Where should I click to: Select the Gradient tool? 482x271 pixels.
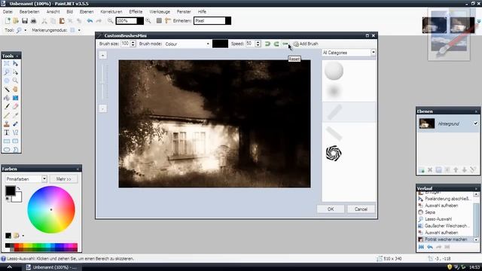pos(15,98)
